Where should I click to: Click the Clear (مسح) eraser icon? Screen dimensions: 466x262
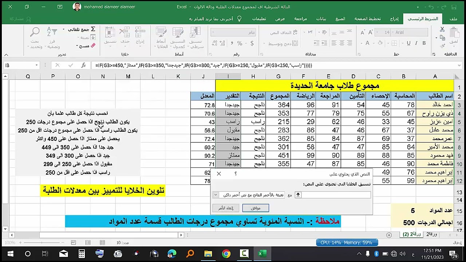93,46
